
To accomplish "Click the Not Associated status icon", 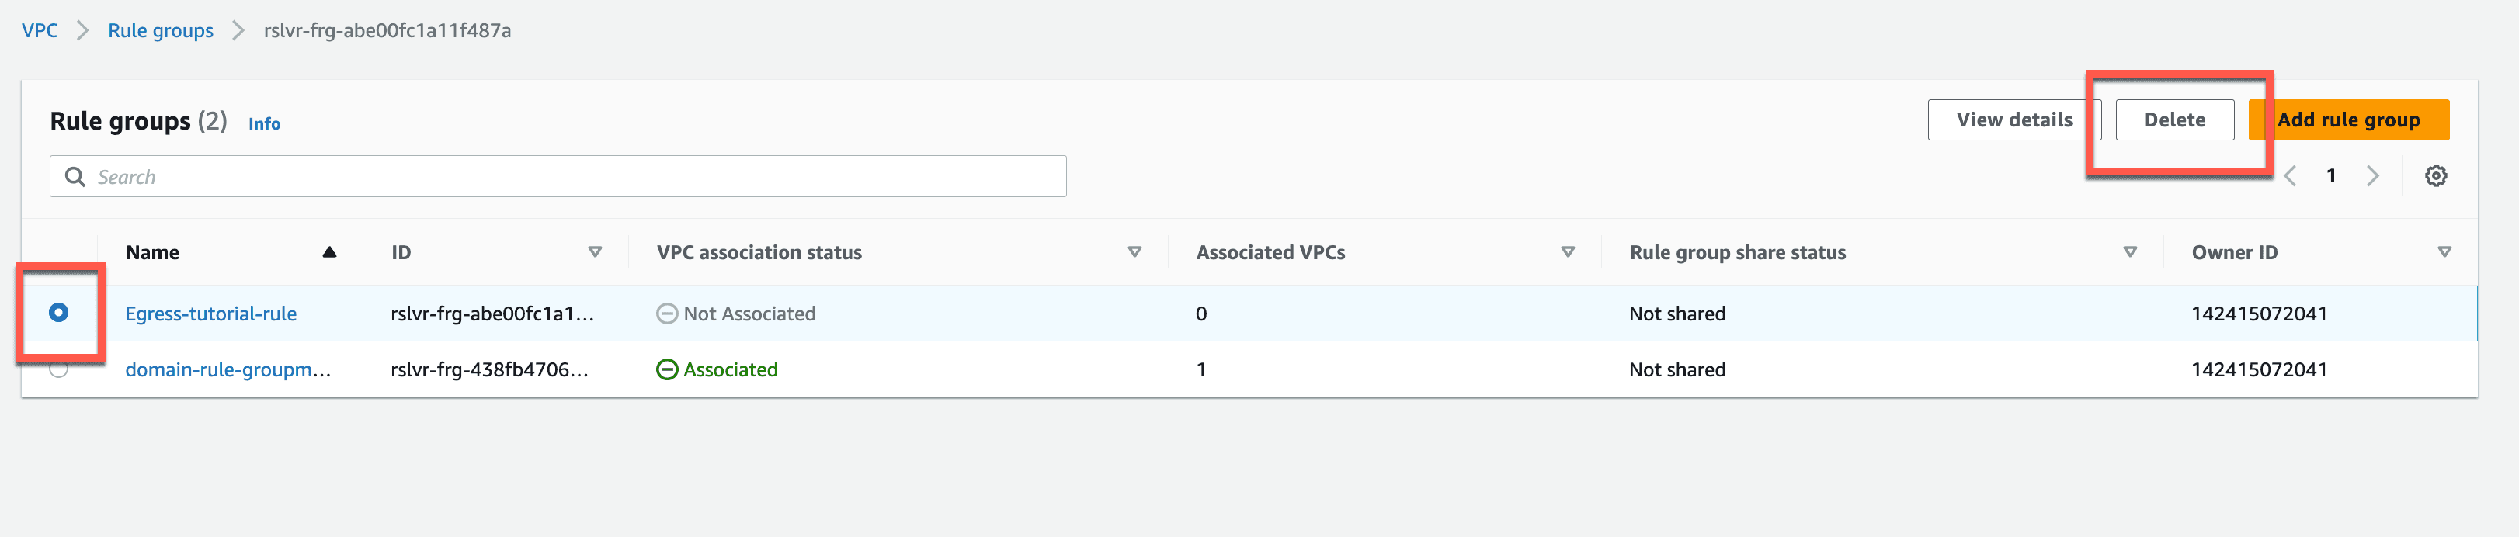I will coord(667,314).
